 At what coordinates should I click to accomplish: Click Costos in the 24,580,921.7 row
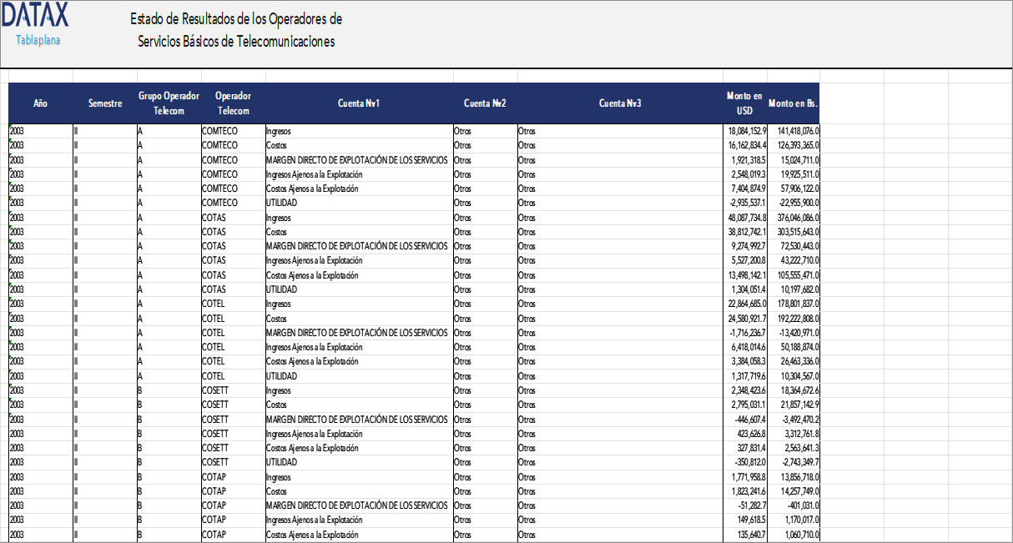click(x=359, y=318)
